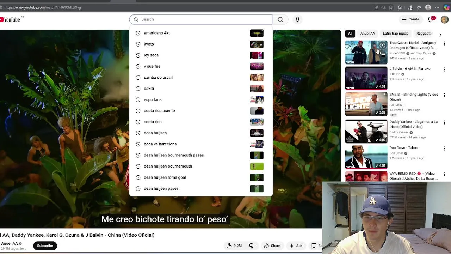Click the search magnifier button
The width and height of the screenshot is (451, 254).
[280, 19]
